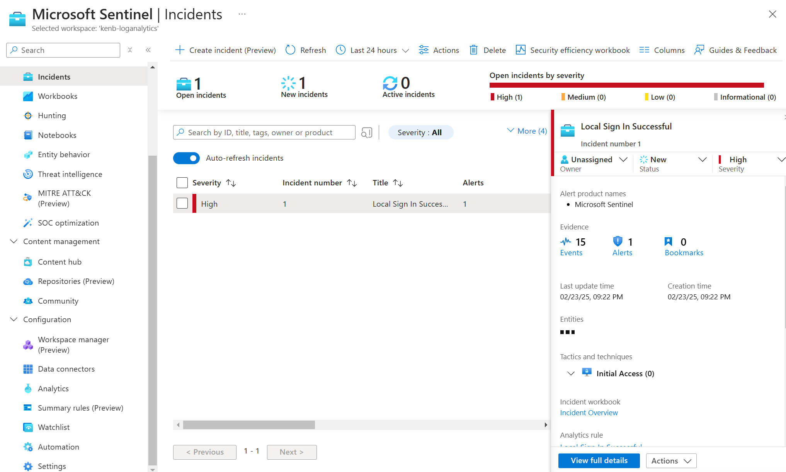
Task: Click the Settings gear icon
Action: [28, 466]
